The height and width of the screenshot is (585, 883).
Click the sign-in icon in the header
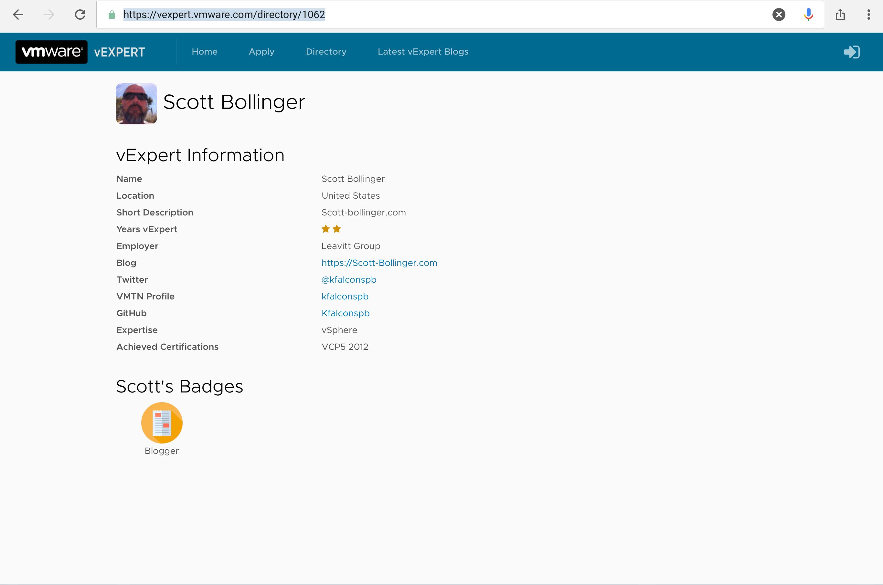pyautogui.click(x=852, y=52)
